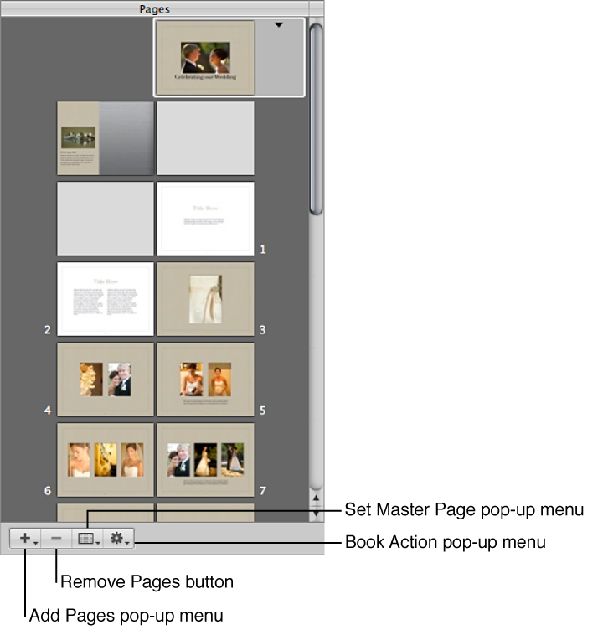Select the blank gray page before page 1
Viewport: 608px width, 630px height.
coord(106,219)
